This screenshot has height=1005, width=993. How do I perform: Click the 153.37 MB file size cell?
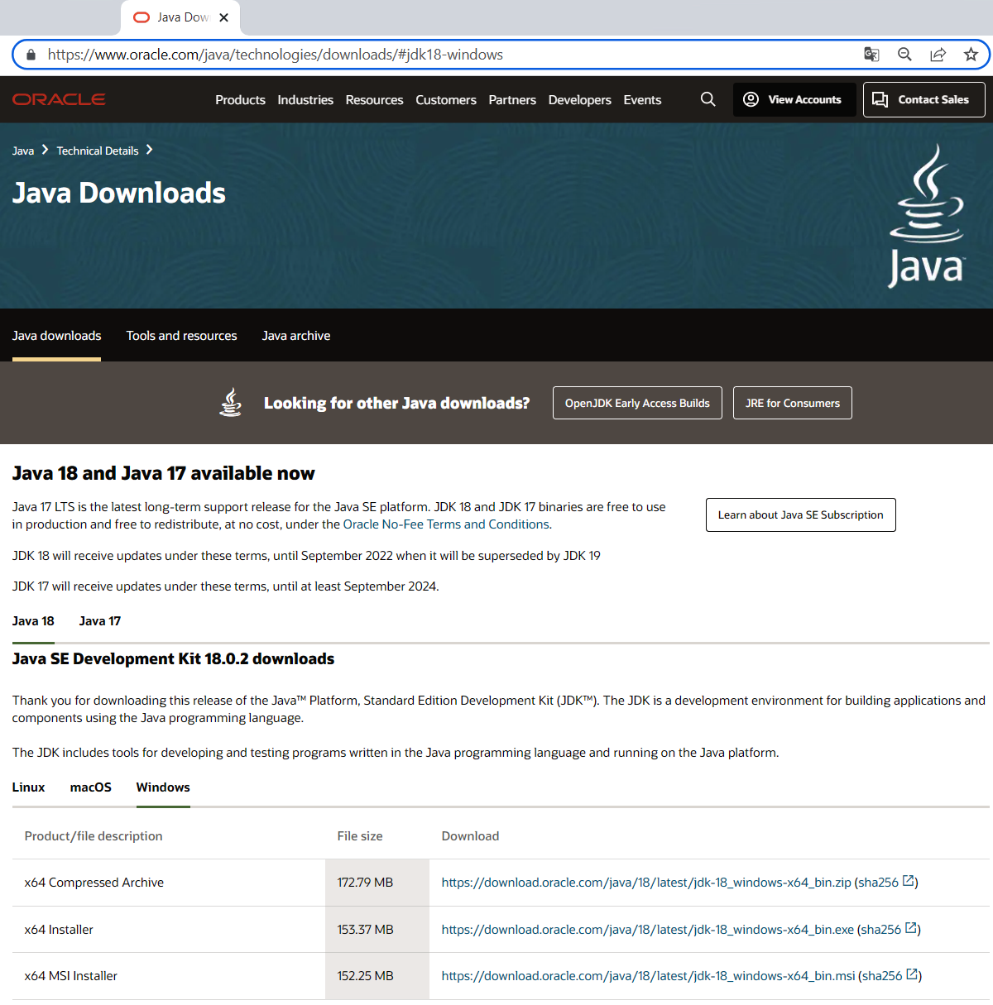click(377, 930)
